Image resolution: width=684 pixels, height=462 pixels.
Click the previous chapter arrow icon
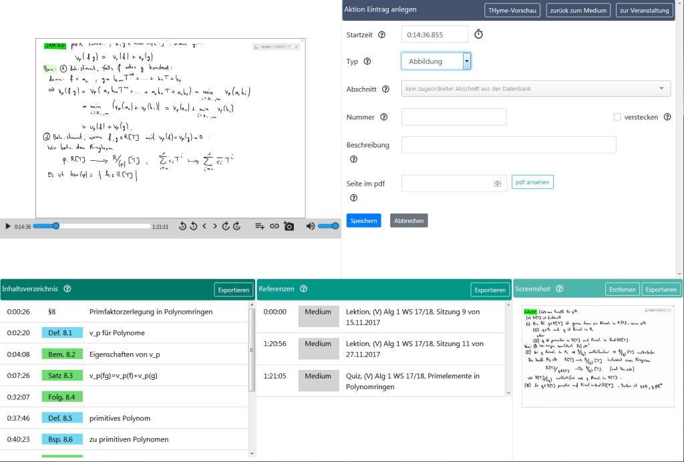click(204, 226)
